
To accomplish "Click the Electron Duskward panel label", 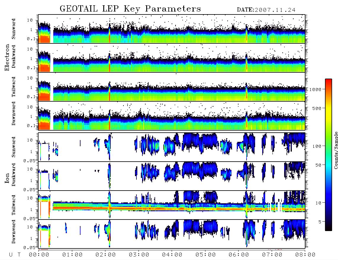I will coord(14,57).
